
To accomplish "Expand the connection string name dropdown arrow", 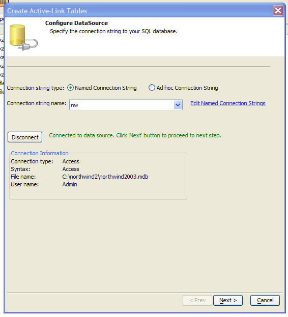I will click(x=178, y=105).
